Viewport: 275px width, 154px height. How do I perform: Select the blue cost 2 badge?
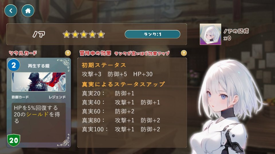(14, 65)
